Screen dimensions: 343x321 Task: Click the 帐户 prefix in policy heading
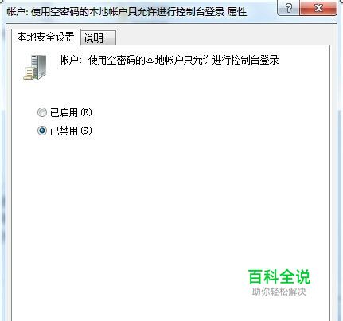[68, 60]
